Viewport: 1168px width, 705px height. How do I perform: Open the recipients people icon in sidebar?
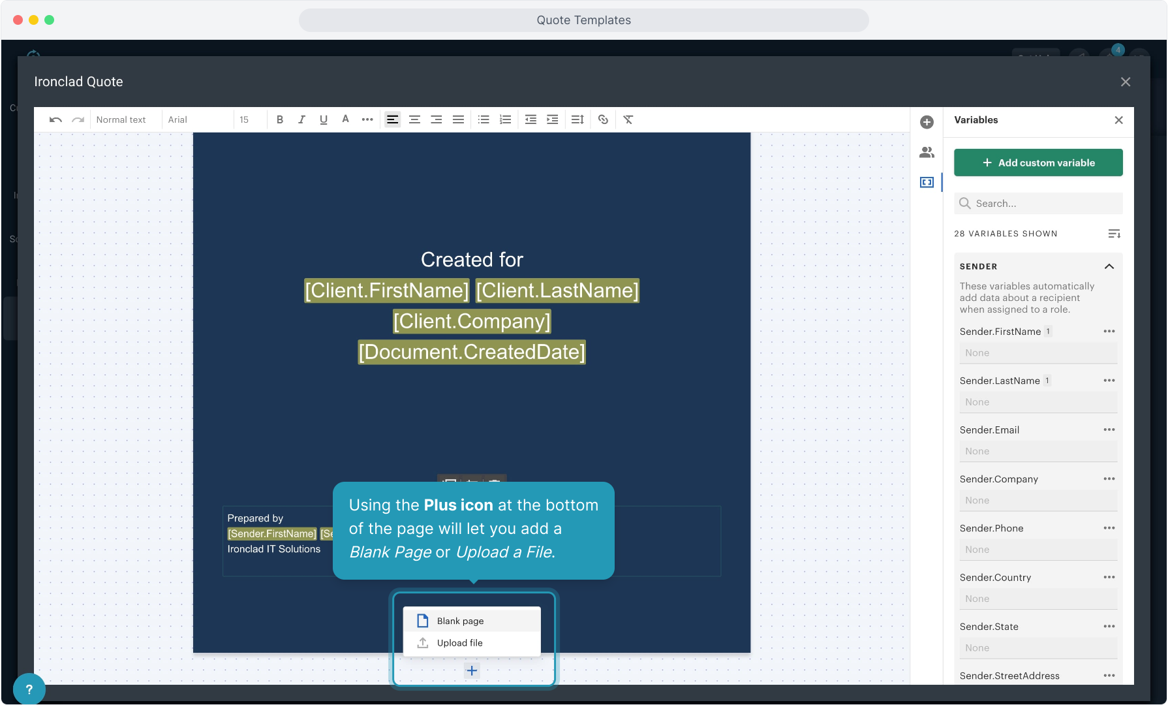927,153
